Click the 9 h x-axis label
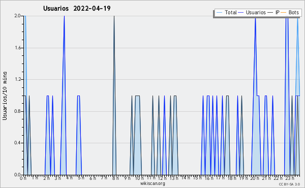The height and width of the screenshot is (188, 305). (127, 178)
